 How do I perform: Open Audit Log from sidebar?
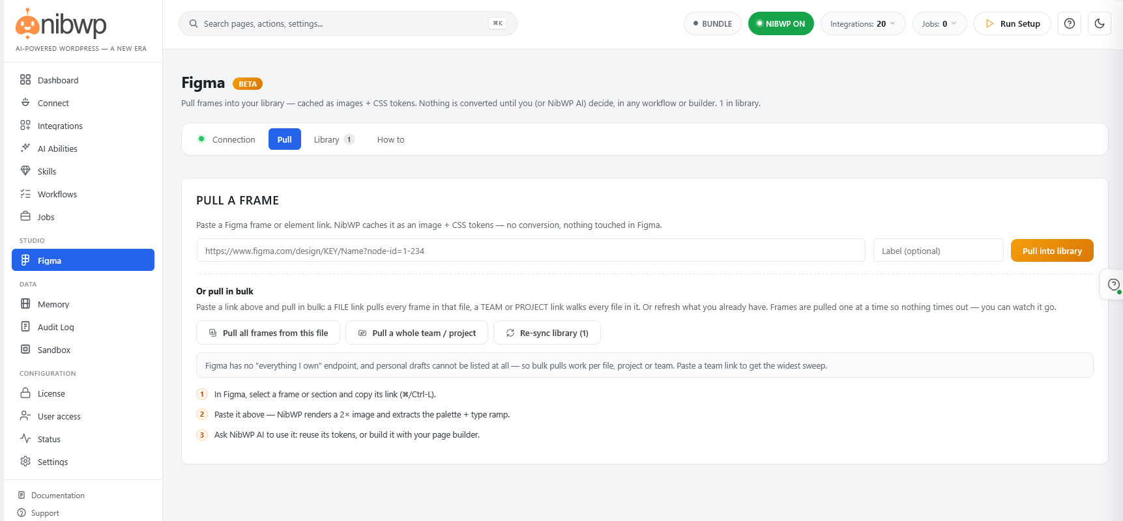coord(83,327)
